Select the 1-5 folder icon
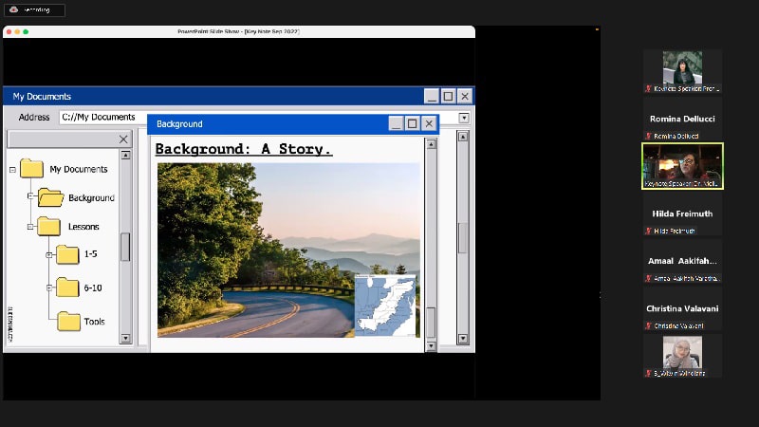The height and width of the screenshot is (427, 759). coord(67,254)
